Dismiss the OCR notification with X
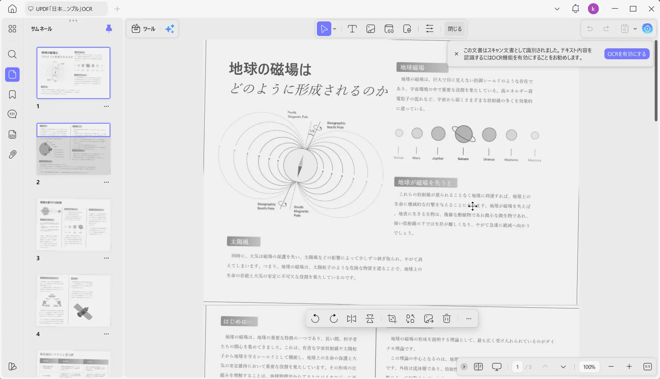 (456, 54)
